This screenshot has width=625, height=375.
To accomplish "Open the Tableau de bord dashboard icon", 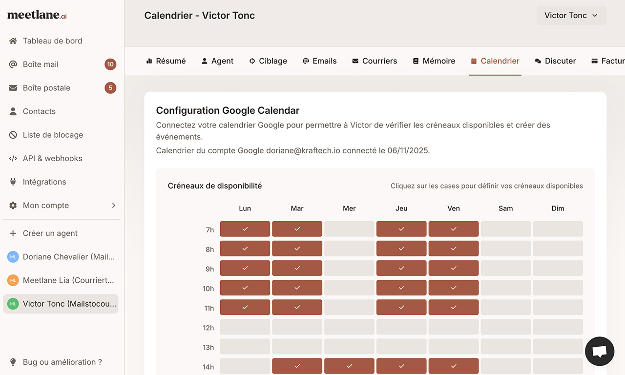I will (13, 41).
